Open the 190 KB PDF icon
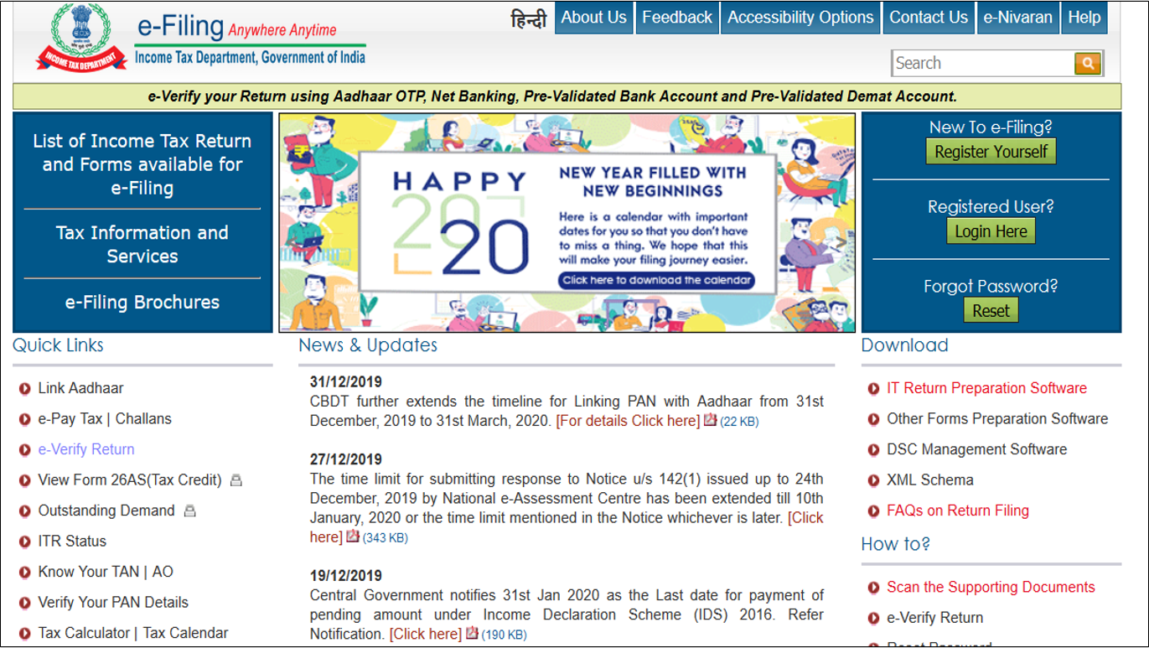Image resolution: width=1149 pixels, height=648 pixels. pyautogui.click(x=472, y=634)
